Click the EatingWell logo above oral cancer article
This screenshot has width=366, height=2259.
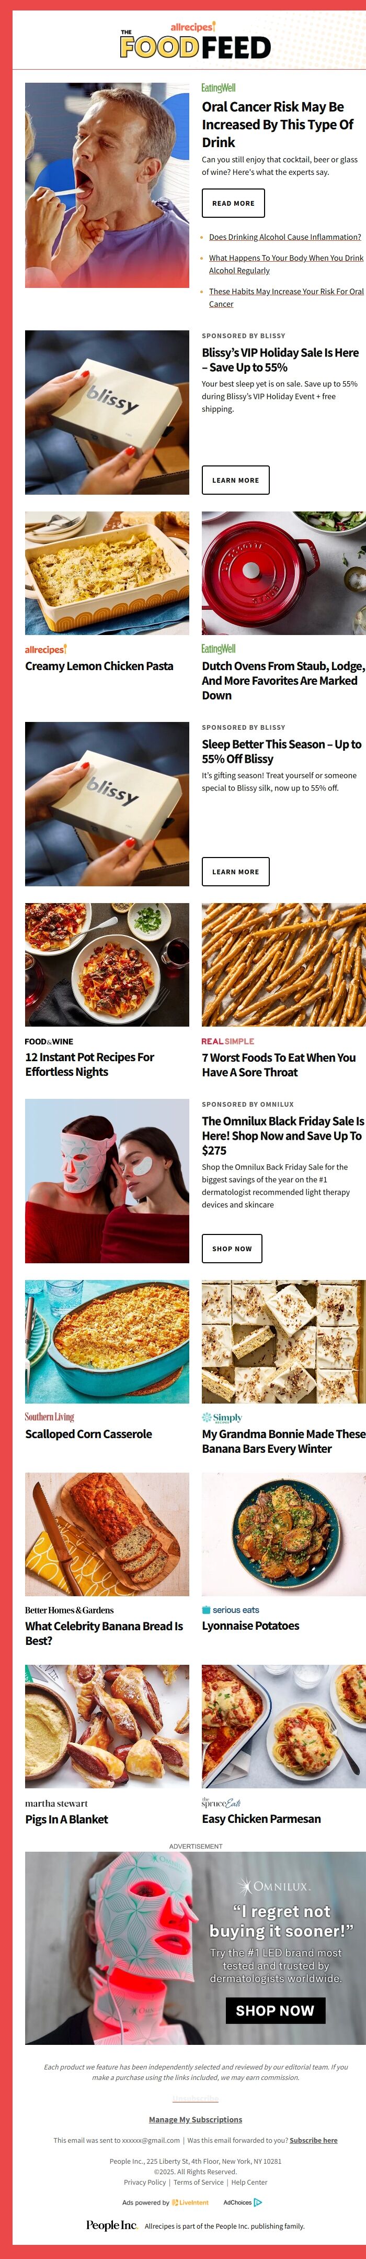point(219,88)
